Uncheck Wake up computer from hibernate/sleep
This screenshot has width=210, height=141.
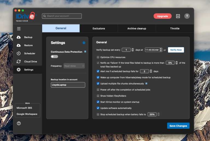click(98, 77)
